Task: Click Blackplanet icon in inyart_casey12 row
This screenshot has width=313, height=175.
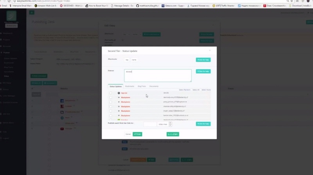Action: point(119,111)
